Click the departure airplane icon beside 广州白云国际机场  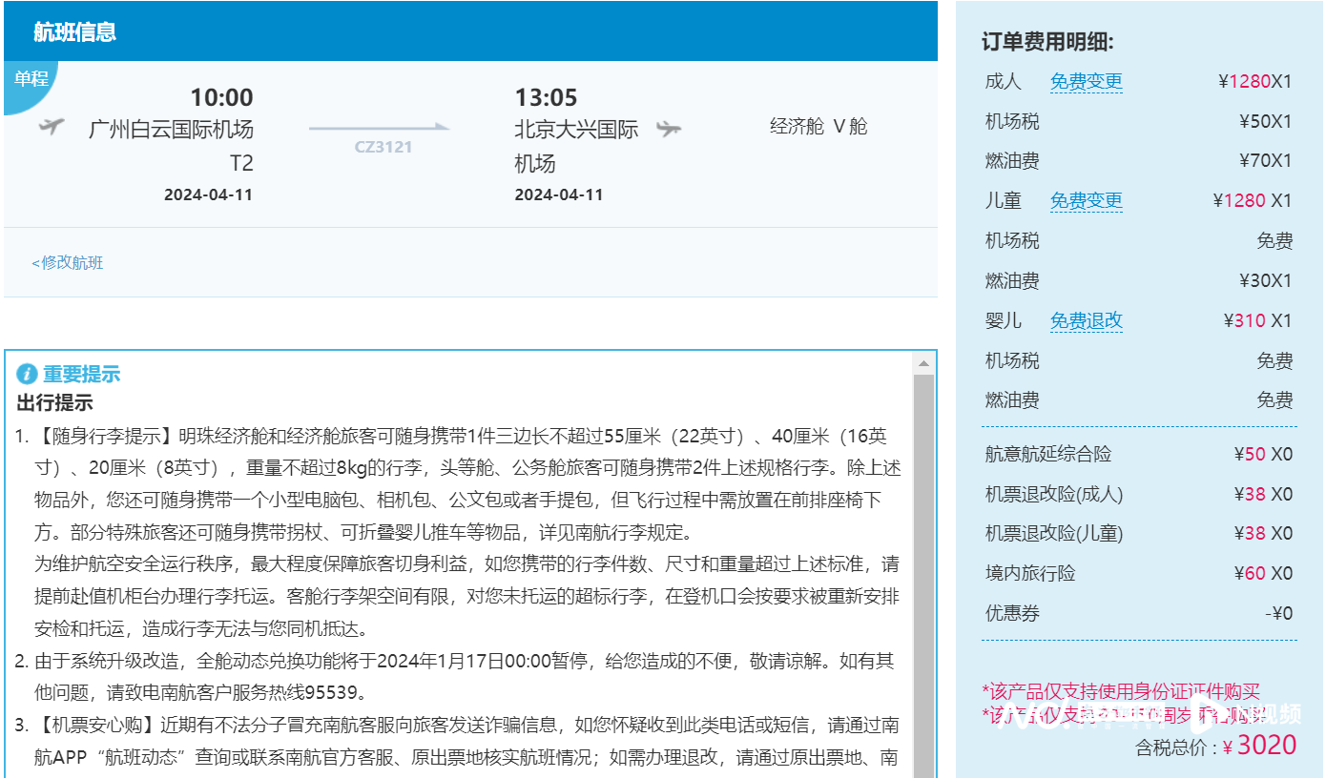(x=52, y=127)
